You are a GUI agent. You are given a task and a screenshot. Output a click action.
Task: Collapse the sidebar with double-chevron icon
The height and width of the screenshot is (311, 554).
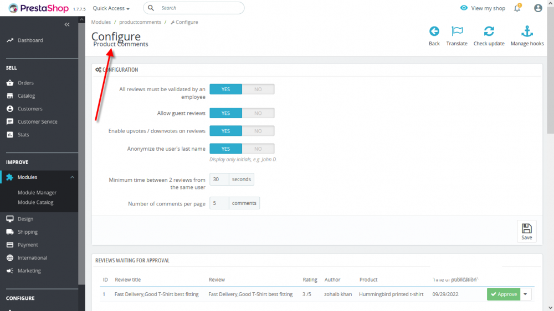pos(67,24)
